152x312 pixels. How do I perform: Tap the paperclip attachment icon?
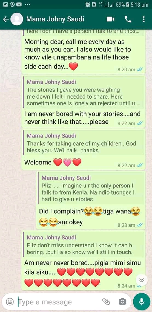[106, 302]
